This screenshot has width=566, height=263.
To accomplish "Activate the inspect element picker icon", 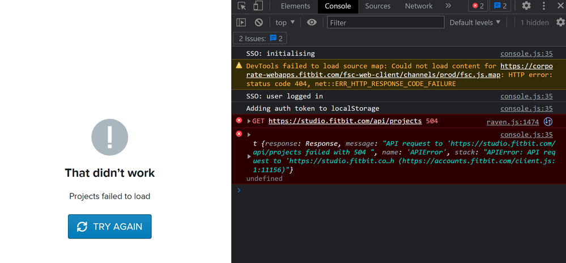I will pos(242,6).
